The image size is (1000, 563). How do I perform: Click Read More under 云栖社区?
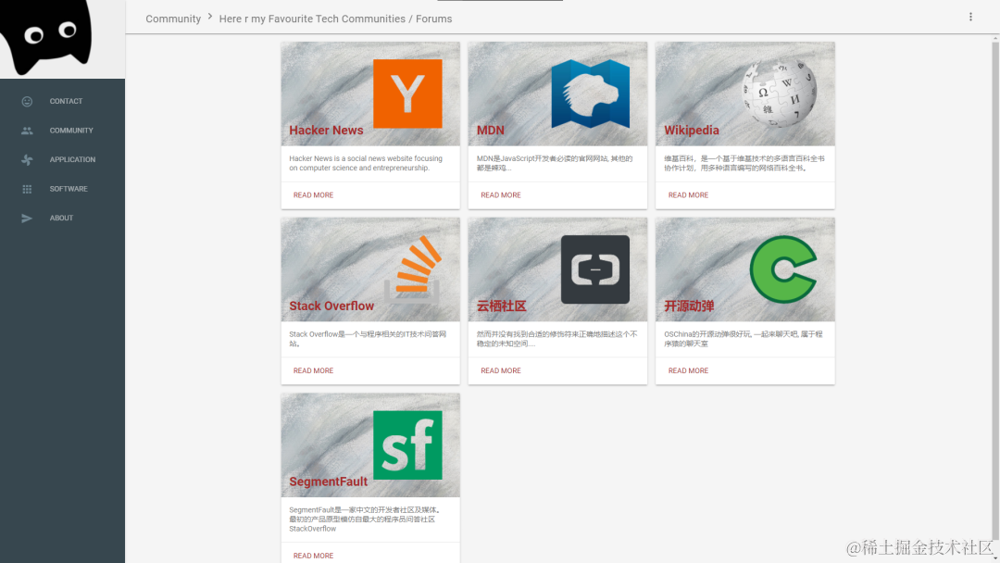(501, 370)
